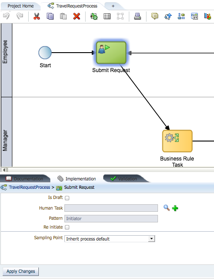This screenshot has height=279, width=214.
Task: Enable the Is Draft checkbox
Action: (x=67, y=198)
